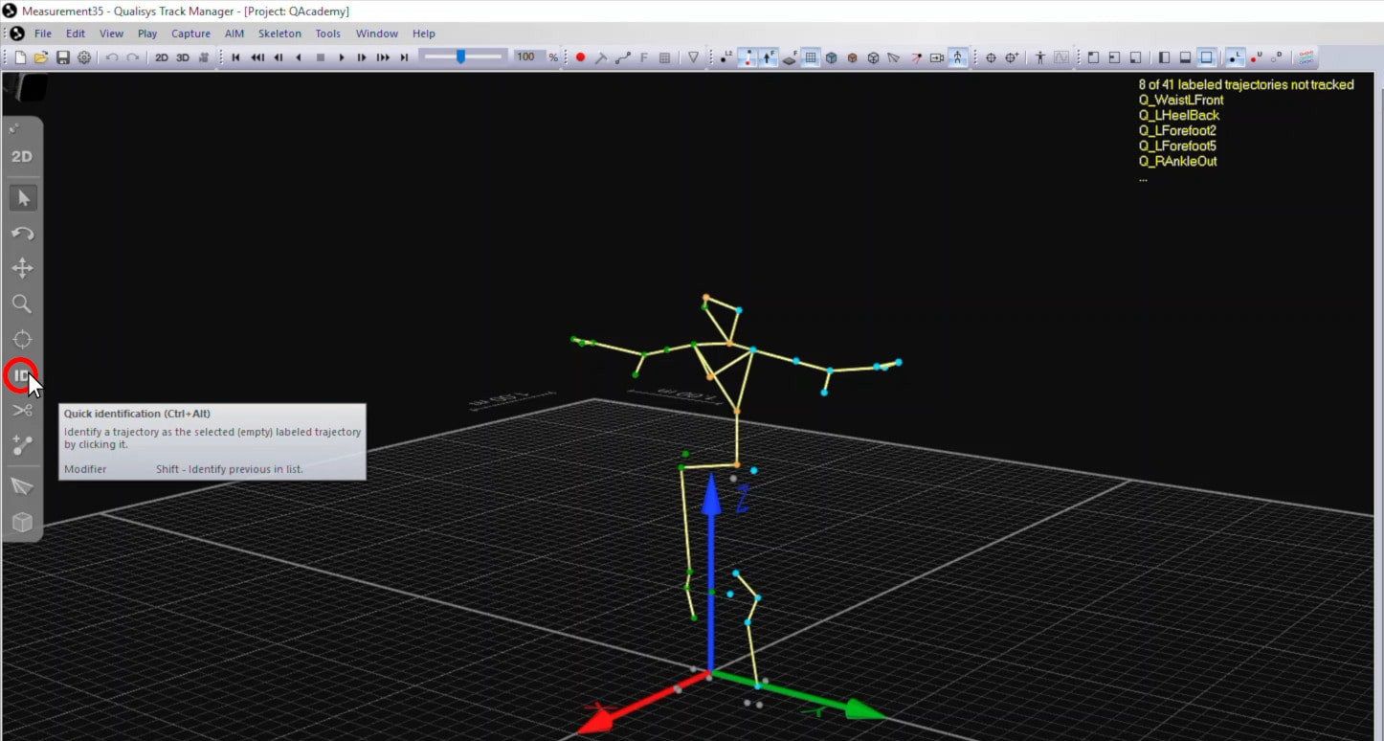Image resolution: width=1384 pixels, height=741 pixels.
Task: Open the File menu
Action: [43, 34]
